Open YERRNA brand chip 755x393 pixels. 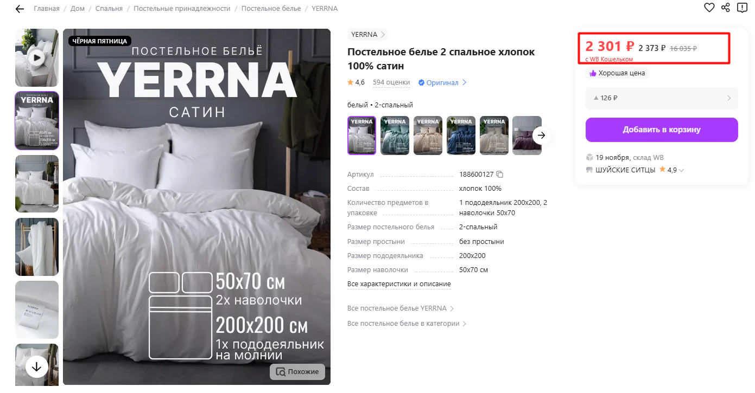tap(367, 35)
